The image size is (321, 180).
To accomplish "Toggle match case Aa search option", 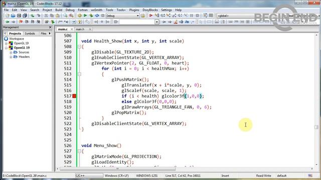I will [x=187, y=22].
